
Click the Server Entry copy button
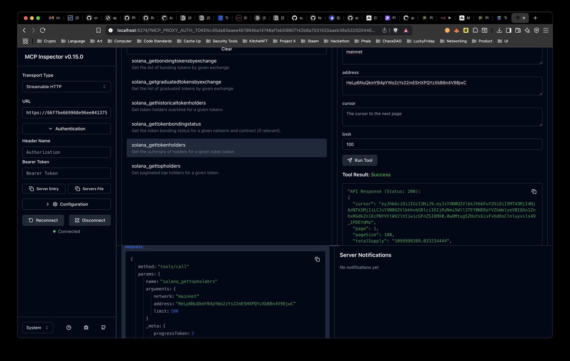point(44,189)
